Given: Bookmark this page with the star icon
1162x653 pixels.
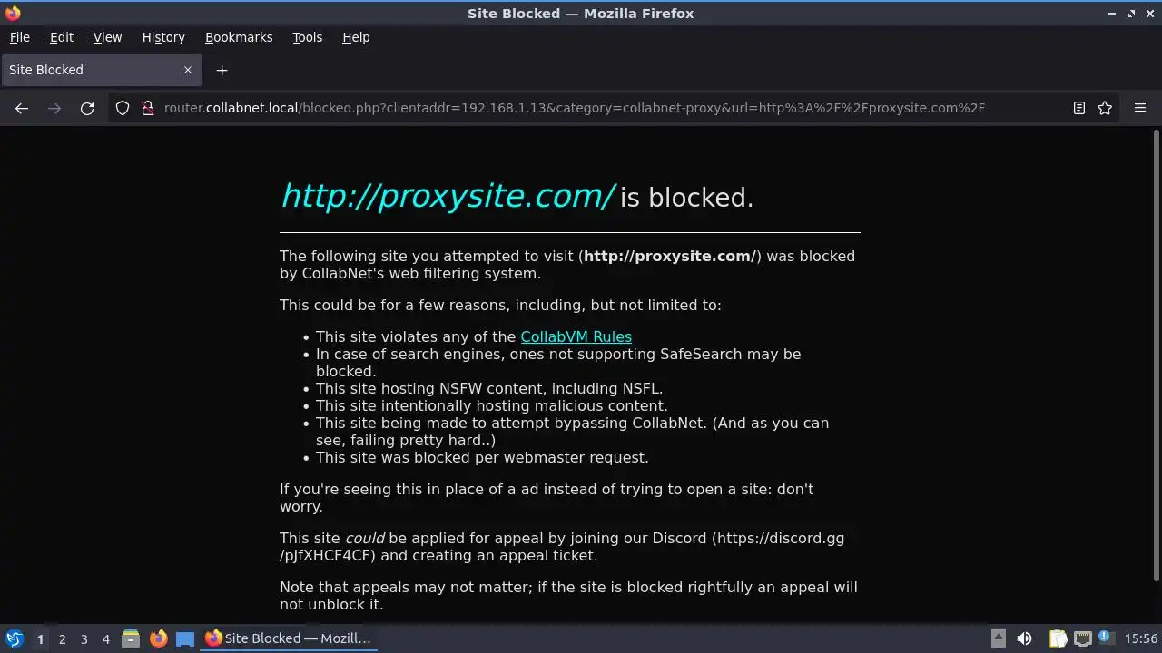Looking at the screenshot, I should (1105, 108).
